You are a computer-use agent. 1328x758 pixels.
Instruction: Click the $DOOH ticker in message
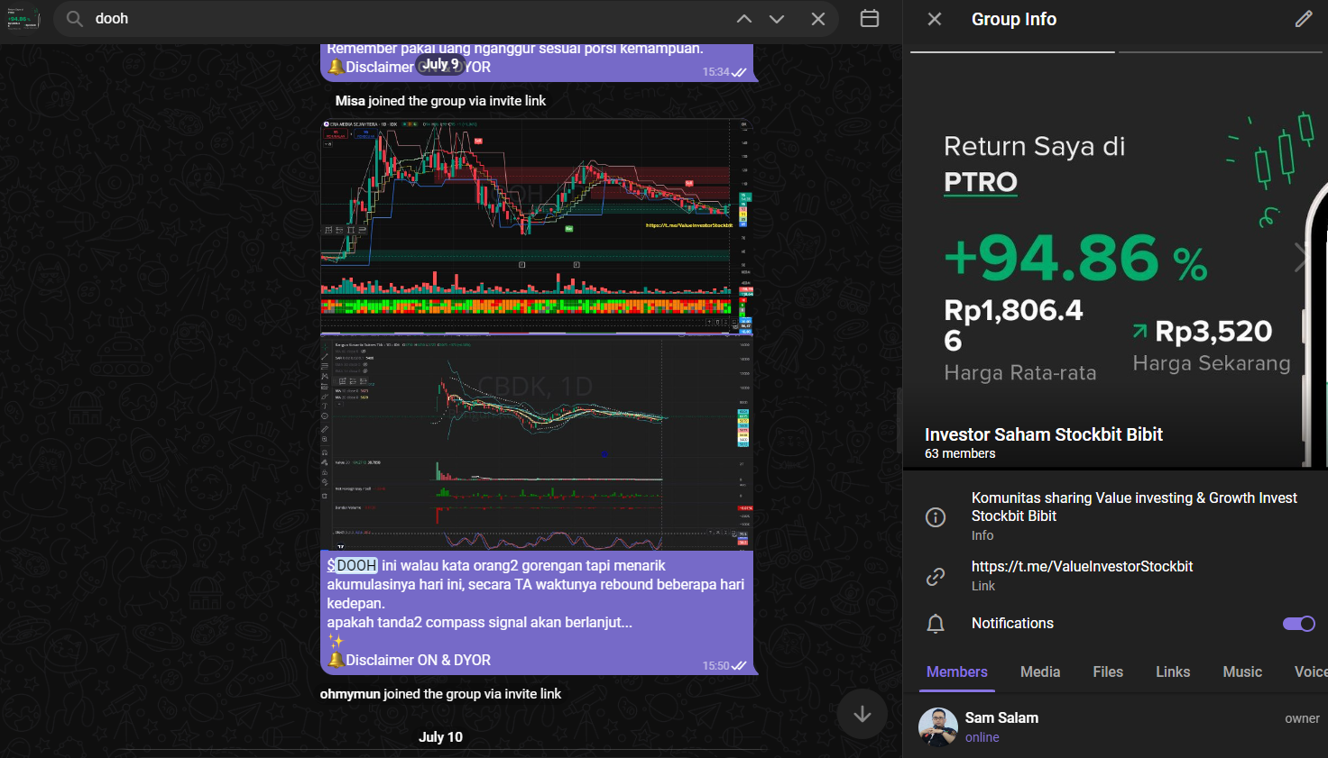pos(353,566)
